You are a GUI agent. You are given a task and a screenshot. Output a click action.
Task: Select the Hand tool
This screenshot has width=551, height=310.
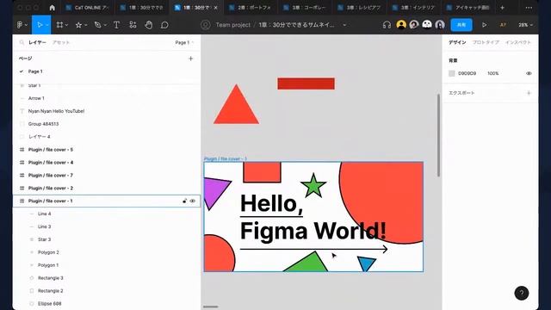[x=149, y=25]
